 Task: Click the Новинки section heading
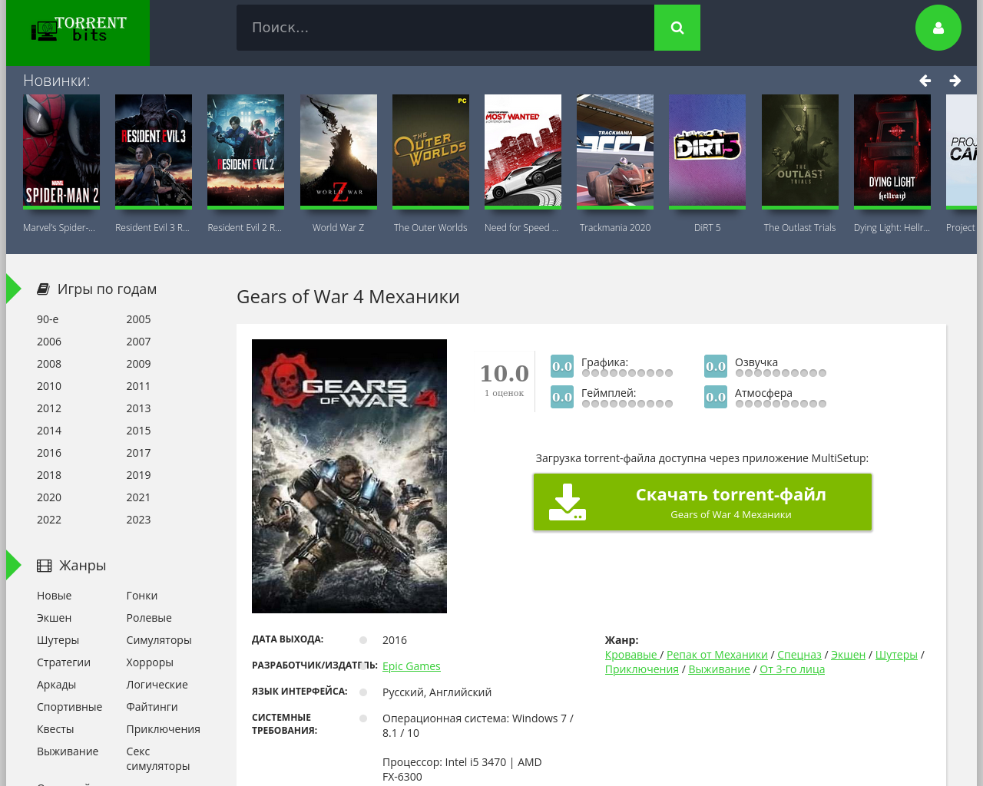(x=56, y=81)
